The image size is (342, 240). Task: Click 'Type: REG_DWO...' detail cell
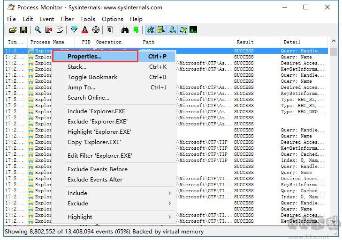pos(302,112)
